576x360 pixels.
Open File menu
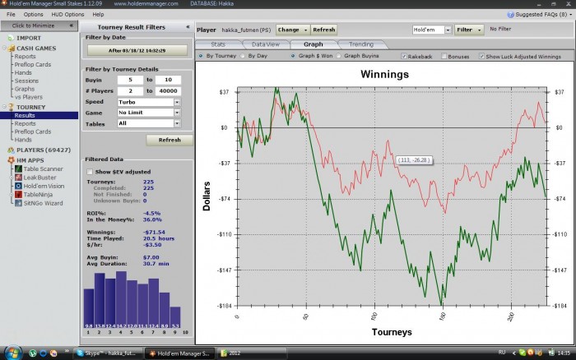11,14
